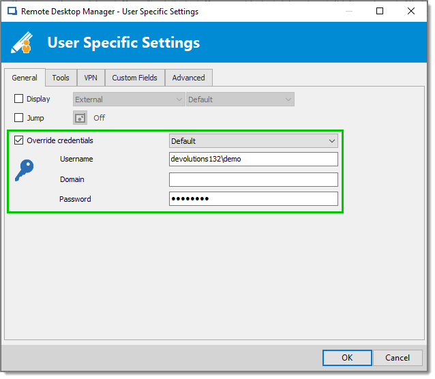Click the Username input field

pos(254,160)
